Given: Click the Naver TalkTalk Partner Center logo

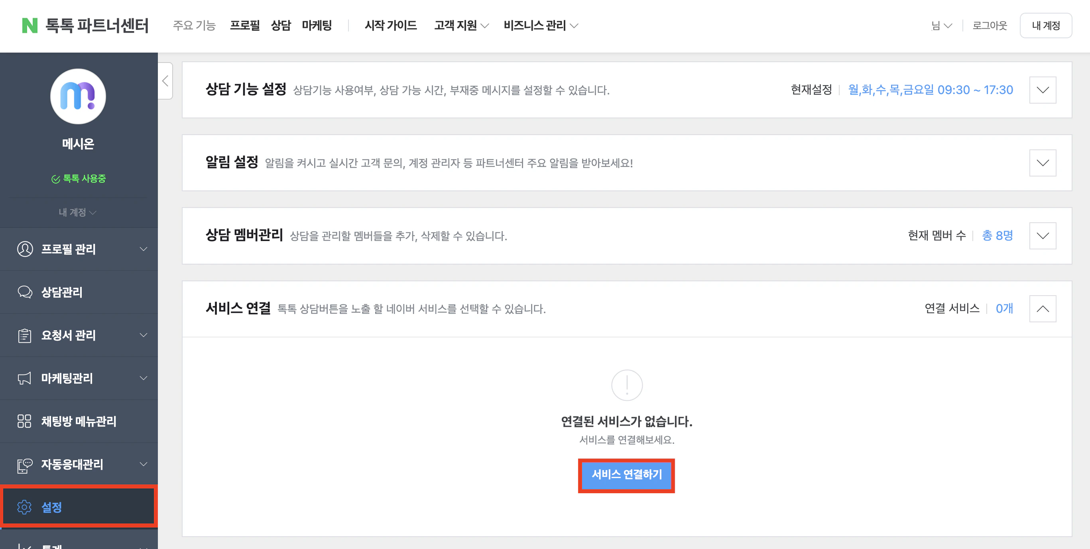Looking at the screenshot, I should pyautogui.click(x=85, y=26).
